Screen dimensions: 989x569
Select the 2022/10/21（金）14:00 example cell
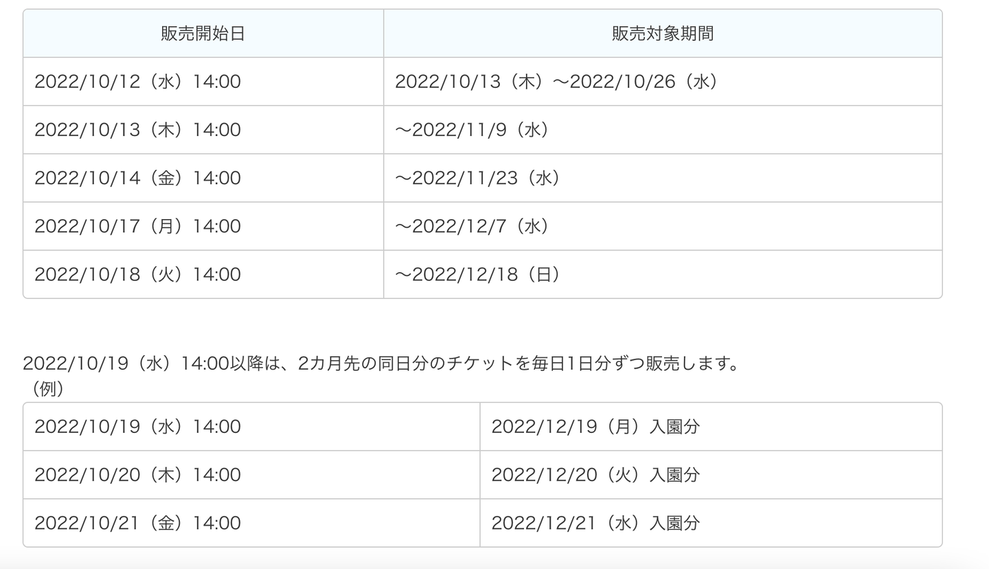click(137, 523)
